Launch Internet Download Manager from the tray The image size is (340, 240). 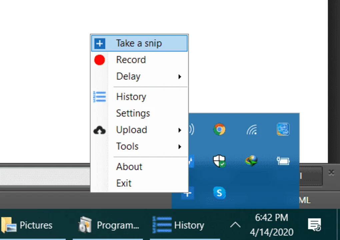[252, 161]
